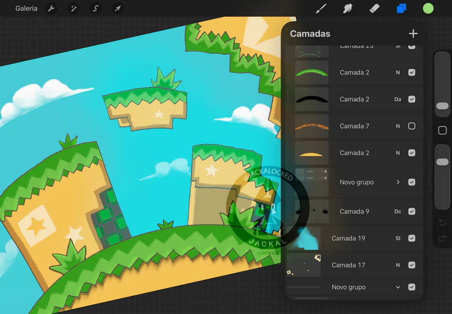Tap the Camada 17 stars thumbnail
Viewport: 452px width, 314px height.
[303, 265]
